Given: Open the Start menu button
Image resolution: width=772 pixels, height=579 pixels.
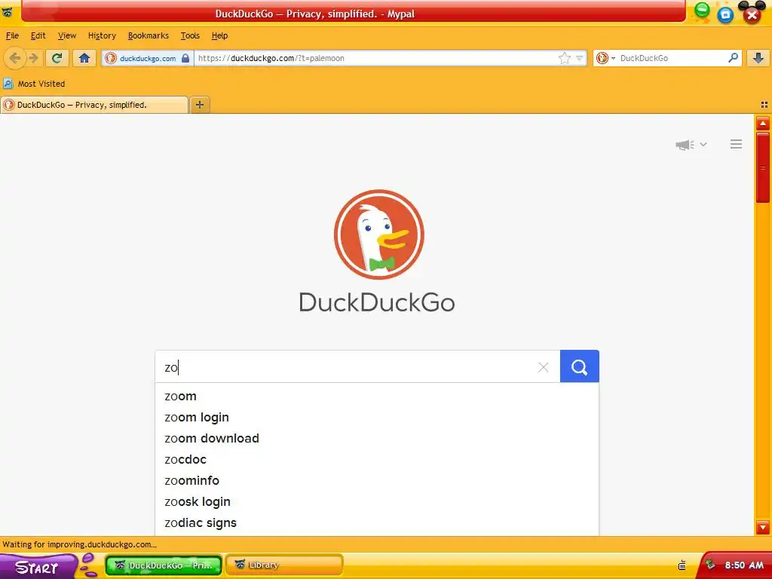Looking at the screenshot, I should coord(39,566).
